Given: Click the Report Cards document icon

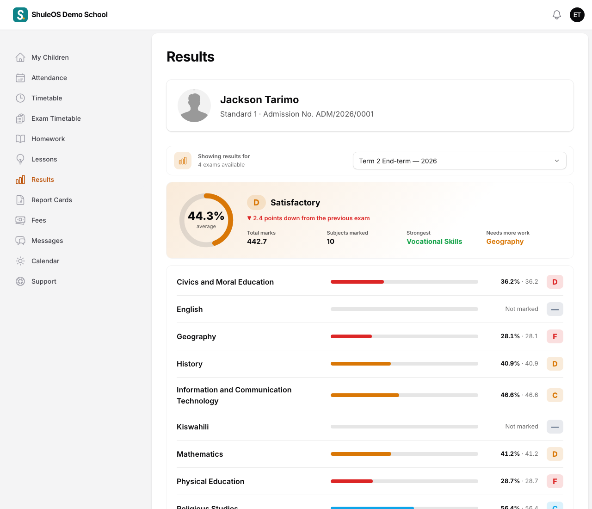Looking at the screenshot, I should click(x=20, y=200).
